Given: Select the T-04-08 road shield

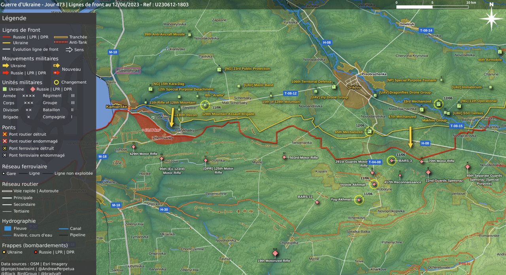Looking at the screenshot, I should (375, 162).
